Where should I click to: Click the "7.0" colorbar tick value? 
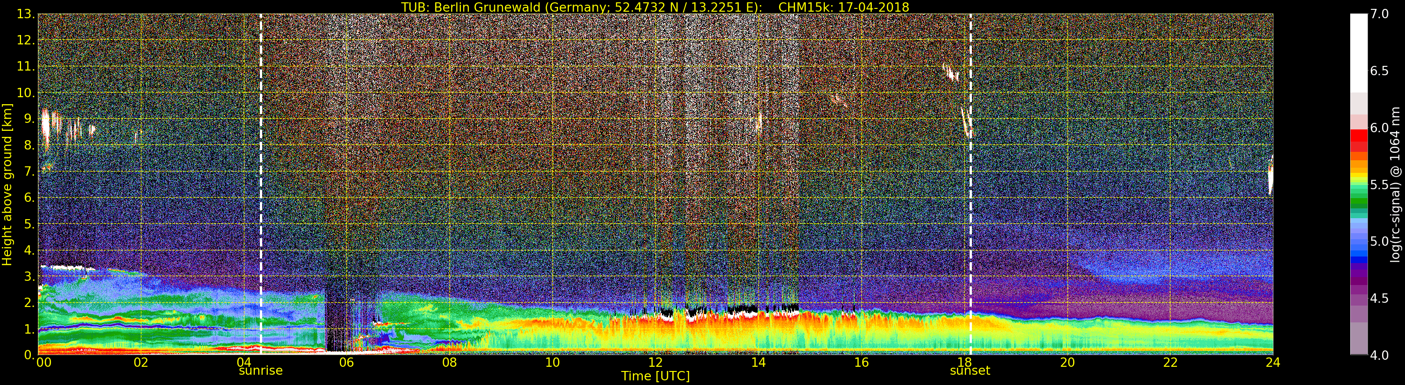pyautogui.click(x=1379, y=14)
